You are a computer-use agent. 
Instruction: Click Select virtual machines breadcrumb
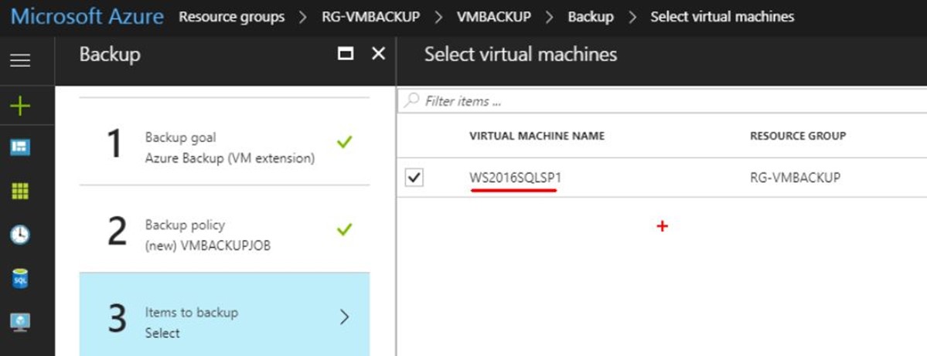[x=722, y=16]
